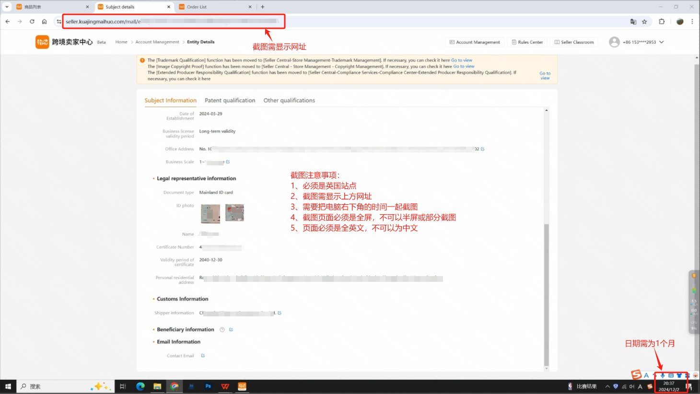Click the edit icon next to Office Address
This screenshot has width=700, height=394.
pyautogui.click(x=482, y=149)
